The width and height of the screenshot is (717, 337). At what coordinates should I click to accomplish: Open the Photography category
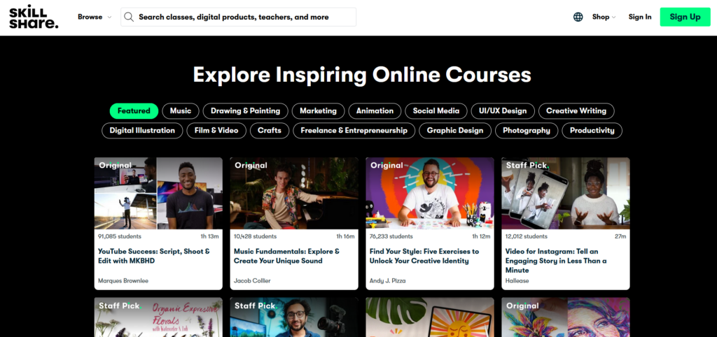[527, 130]
